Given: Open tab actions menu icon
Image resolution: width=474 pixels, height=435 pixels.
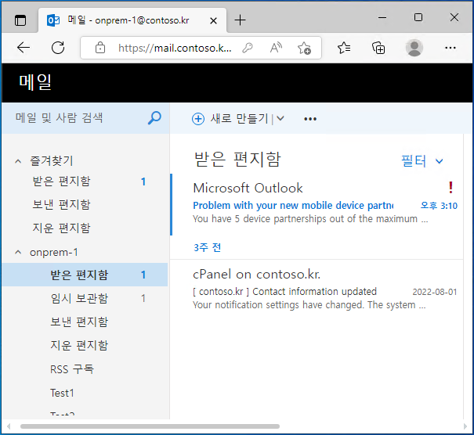Looking at the screenshot, I should pos(20,20).
